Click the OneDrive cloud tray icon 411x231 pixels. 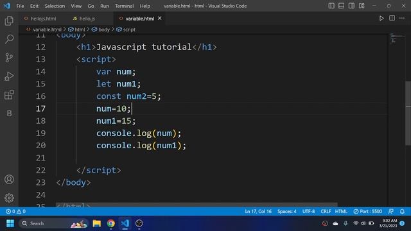335,223
